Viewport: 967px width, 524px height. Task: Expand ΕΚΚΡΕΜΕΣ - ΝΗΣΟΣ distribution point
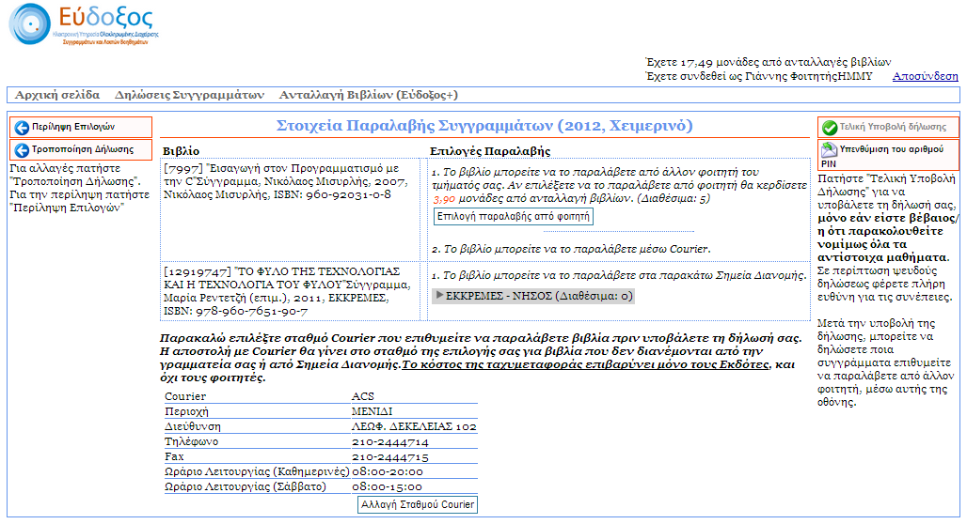[533, 296]
